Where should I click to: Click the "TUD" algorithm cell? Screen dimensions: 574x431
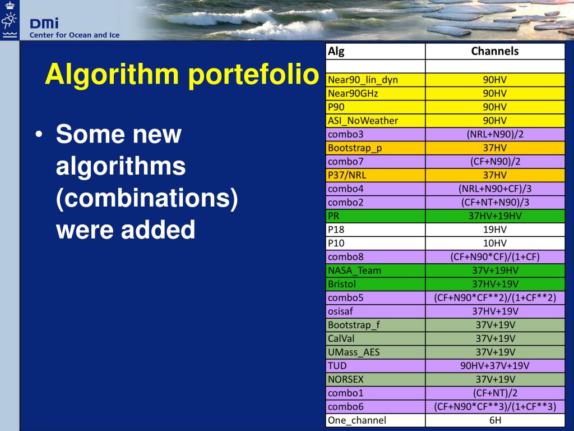tap(376, 366)
